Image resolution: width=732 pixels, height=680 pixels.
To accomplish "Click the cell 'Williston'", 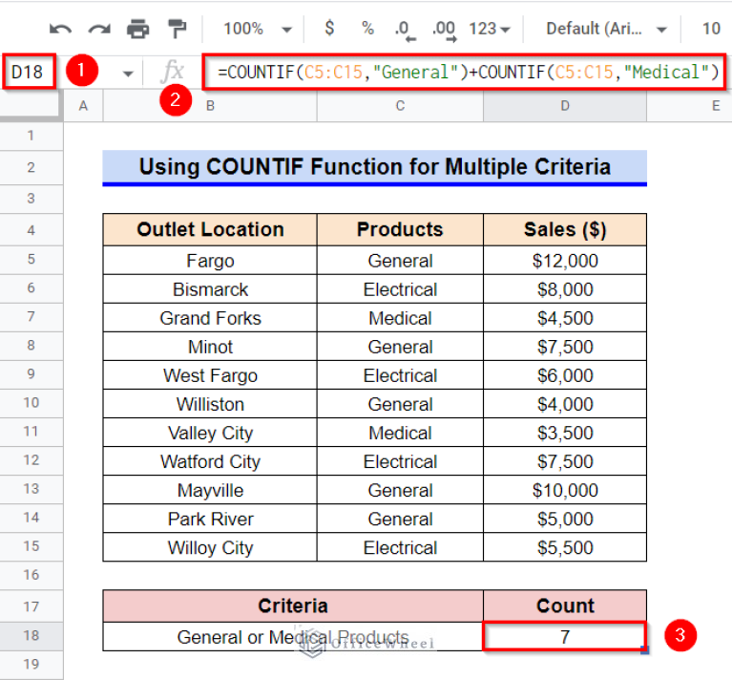I will pos(210,404).
